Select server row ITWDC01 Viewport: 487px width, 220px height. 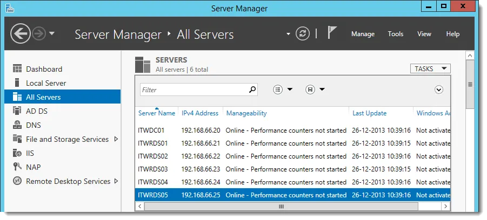click(x=293, y=130)
